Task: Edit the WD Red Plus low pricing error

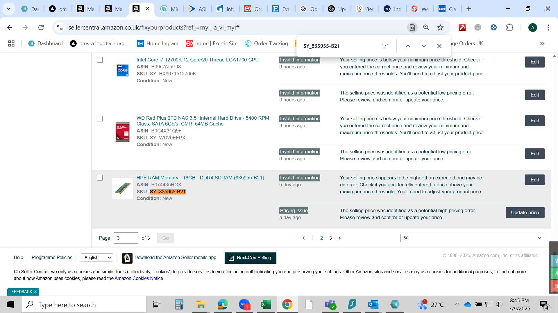Action: (x=534, y=154)
